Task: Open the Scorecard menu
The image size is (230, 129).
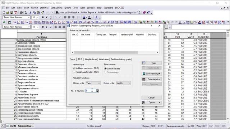Action: click(108, 8)
